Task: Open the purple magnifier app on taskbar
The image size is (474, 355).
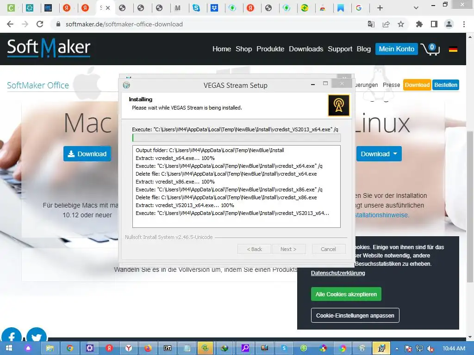Action: click(245, 349)
